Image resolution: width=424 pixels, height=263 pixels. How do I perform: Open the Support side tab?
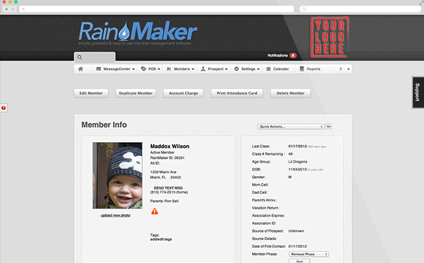click(x=418, y=92)
